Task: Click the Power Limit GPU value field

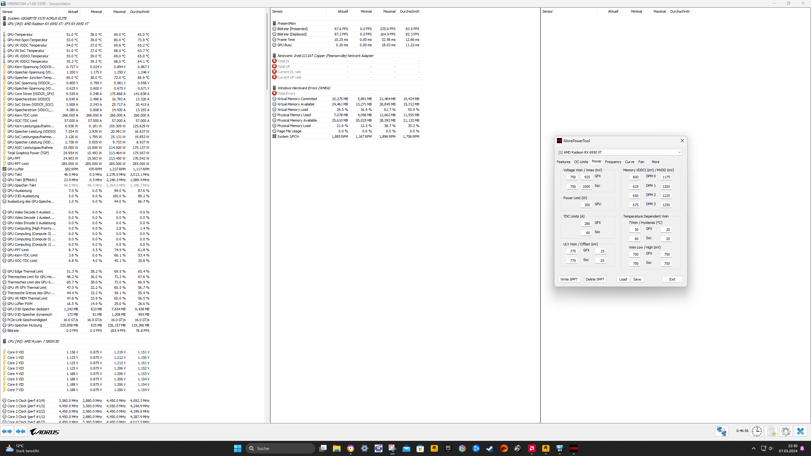Action: click(x=586, y=205)
